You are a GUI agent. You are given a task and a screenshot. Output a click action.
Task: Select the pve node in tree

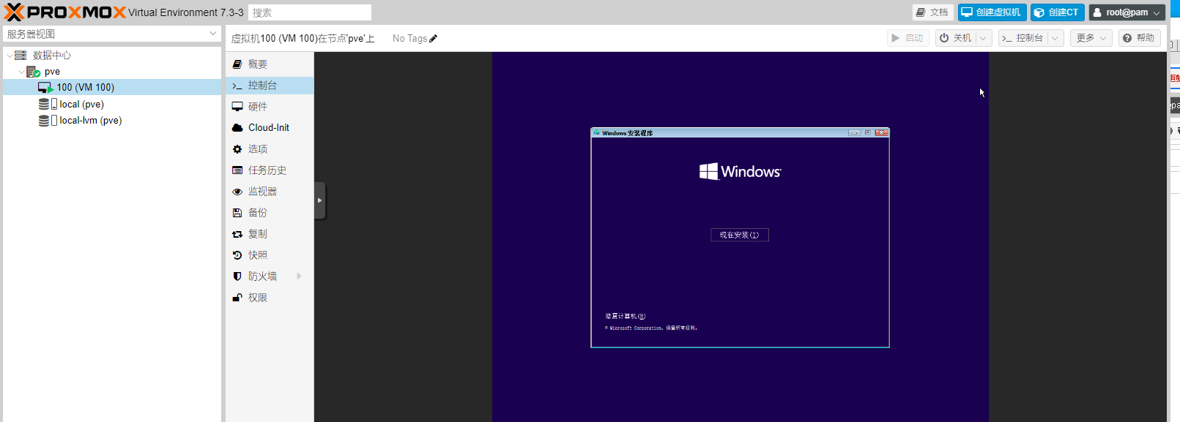[x=52, y=72]
